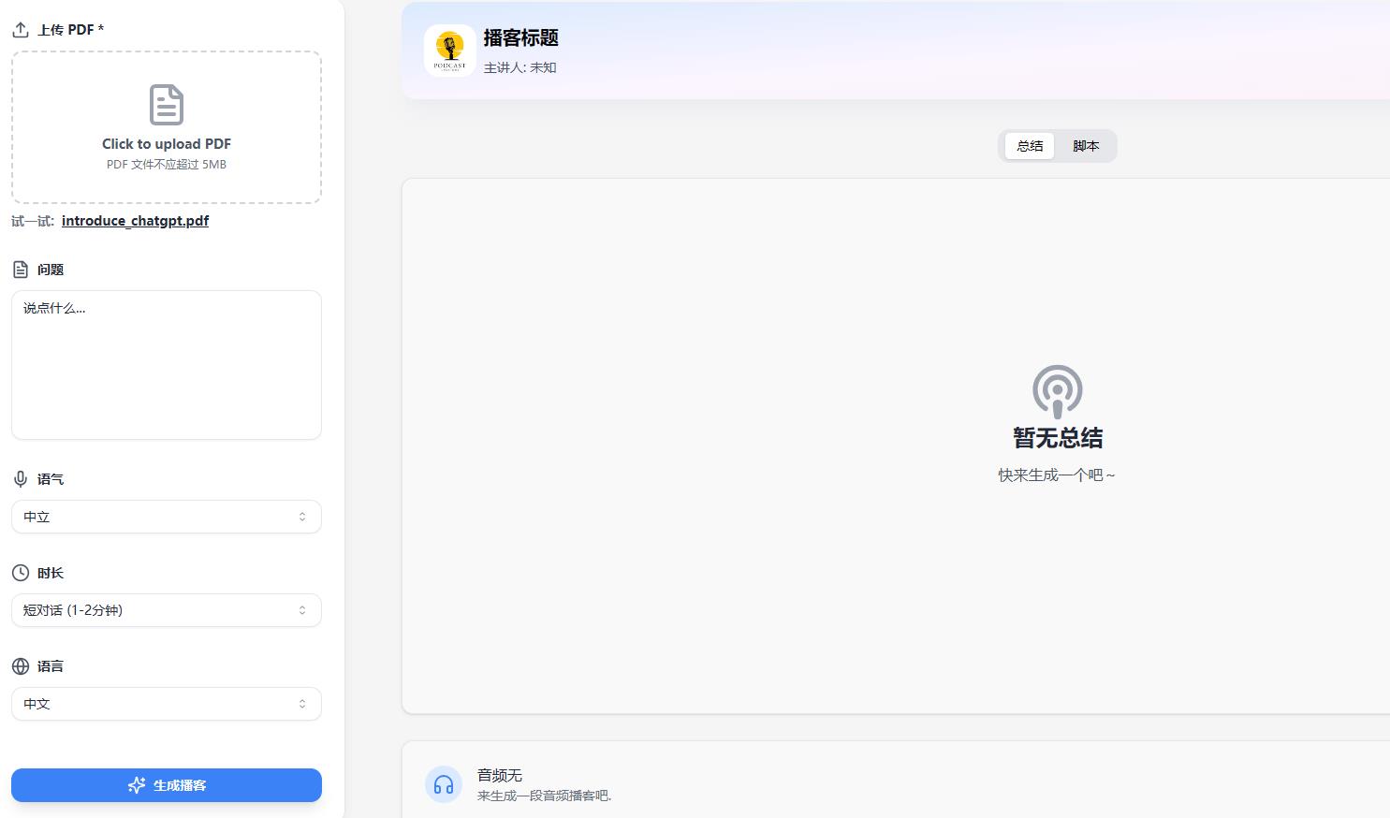Click the microphone icon beside 语气

21,479
